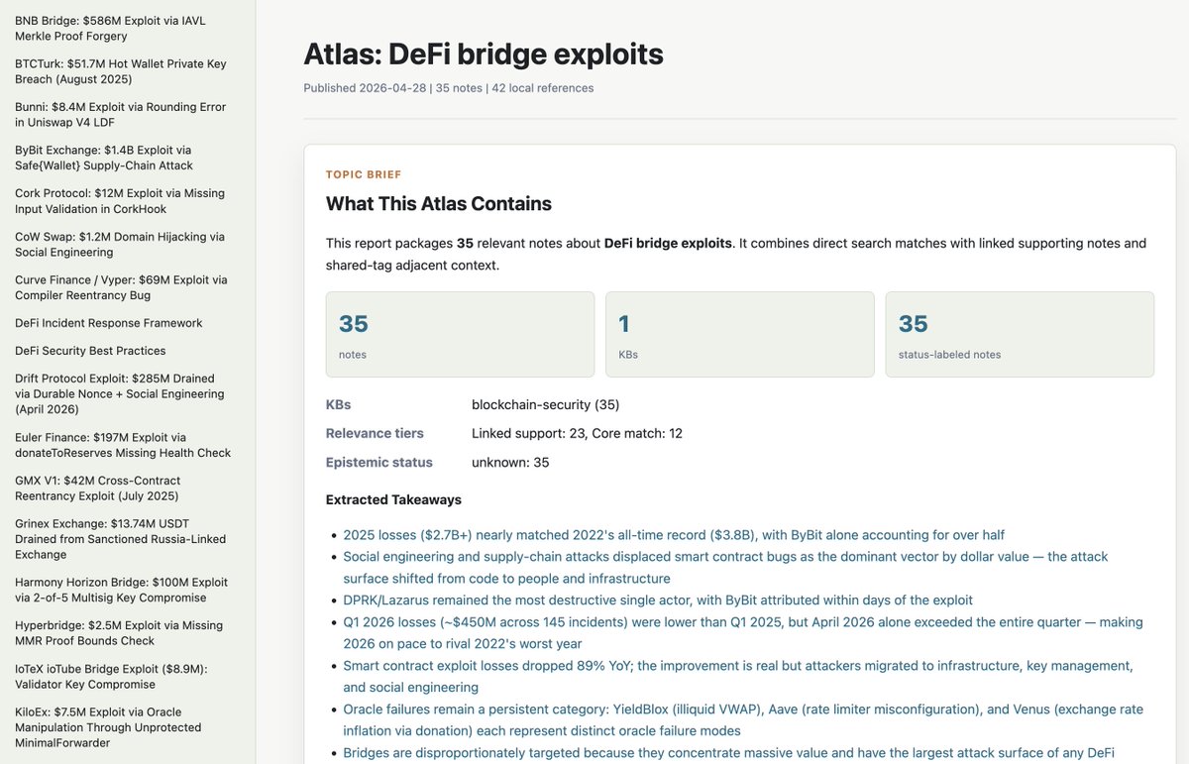The width and height of the screenshot is (1189, 764).
Task: Click takeaway about Q1 2026 losses
Action: pyautogui.click(x=743, y=633)
